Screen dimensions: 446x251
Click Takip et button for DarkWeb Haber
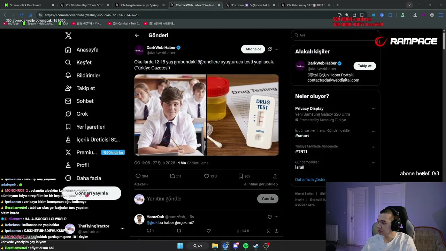[x=364, y=66]
